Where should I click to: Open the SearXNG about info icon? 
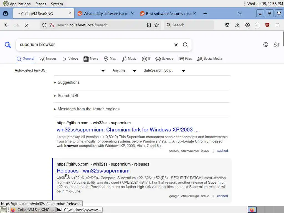click(x=266, y=45)
